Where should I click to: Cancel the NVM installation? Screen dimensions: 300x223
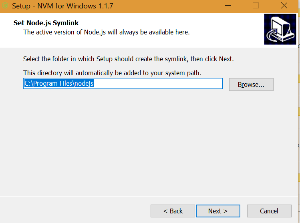click(x=269, y=211)
